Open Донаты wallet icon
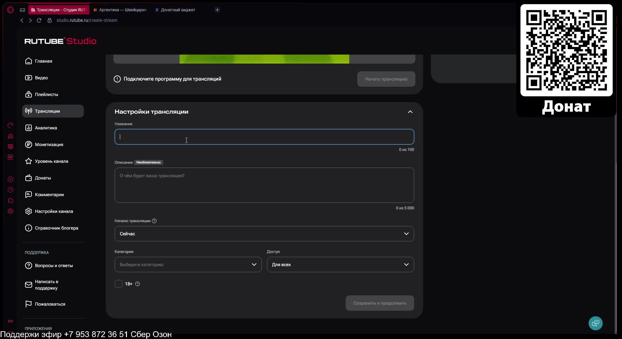Viewport: 622px width, 339px height. pyautogui.click(x=29, y=178)
